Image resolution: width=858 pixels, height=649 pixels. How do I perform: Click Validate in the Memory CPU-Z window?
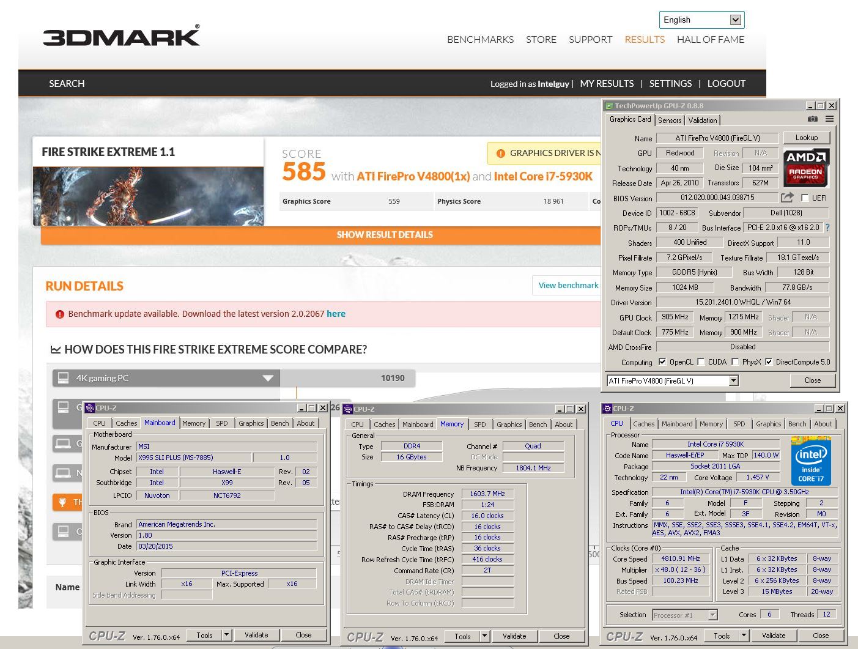click(514, 636)
